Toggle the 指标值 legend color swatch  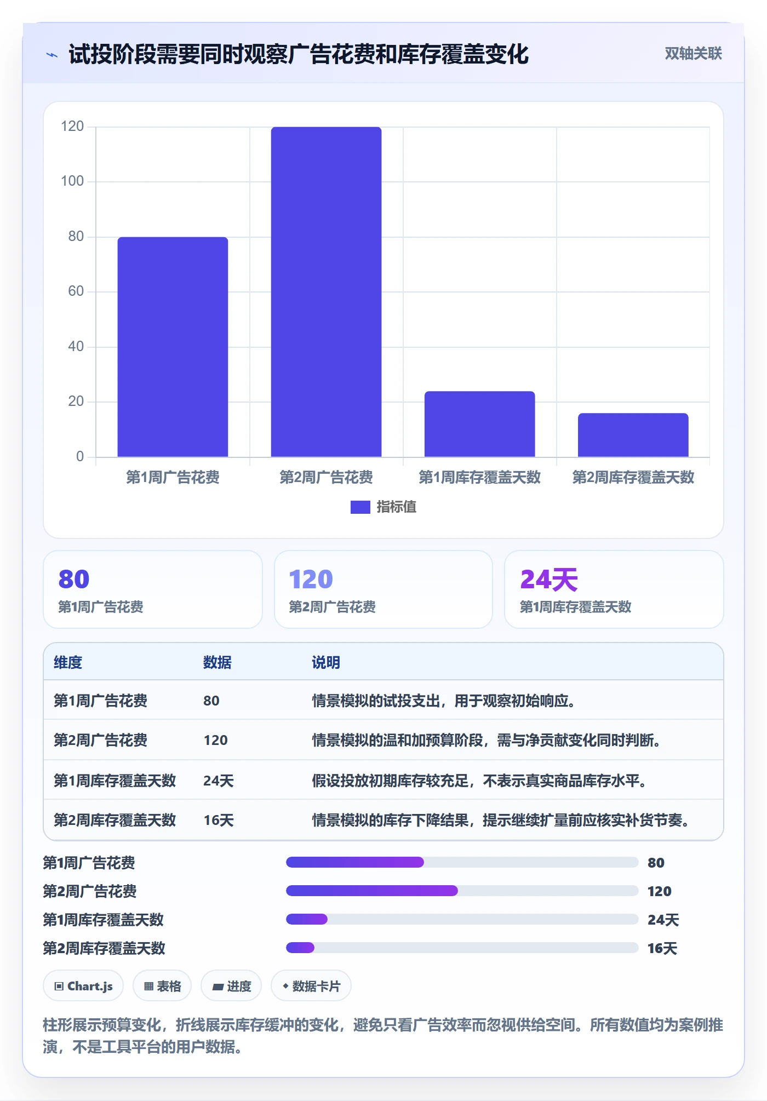(360, 507)
